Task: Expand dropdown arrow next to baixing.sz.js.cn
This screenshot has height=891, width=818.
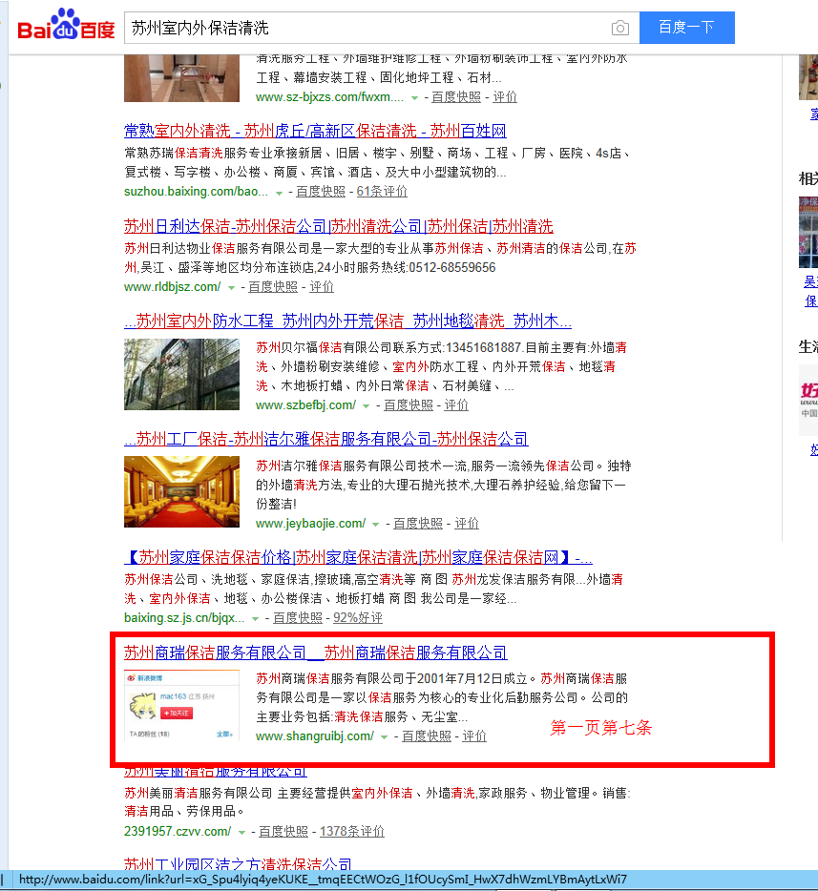Action: [x=256, y=619]
